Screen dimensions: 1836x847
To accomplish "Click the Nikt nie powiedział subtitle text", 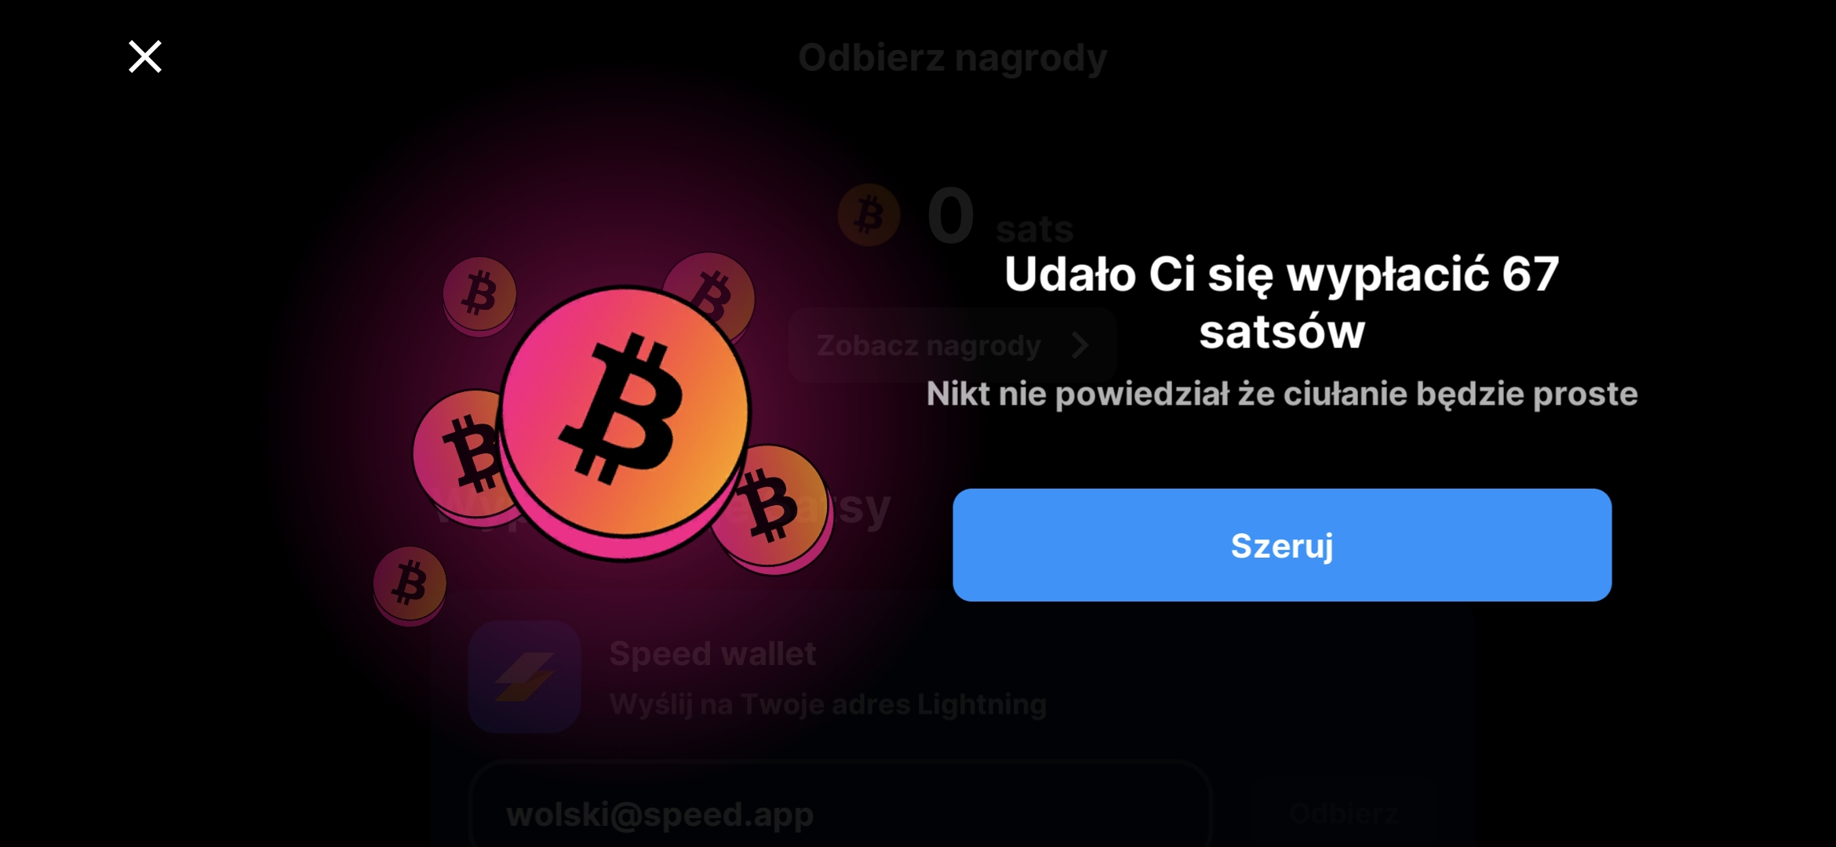I will pos(1282,394).
